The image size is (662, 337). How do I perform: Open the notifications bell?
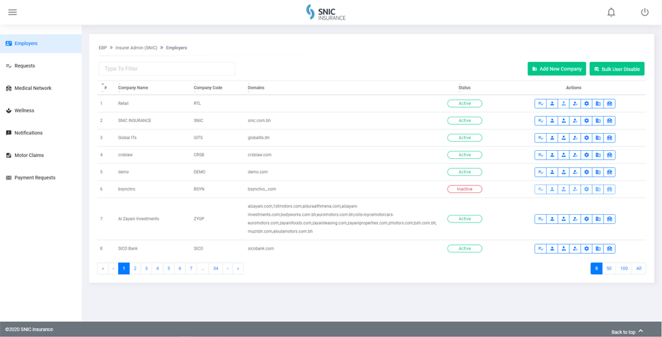[x=611, y=13]
